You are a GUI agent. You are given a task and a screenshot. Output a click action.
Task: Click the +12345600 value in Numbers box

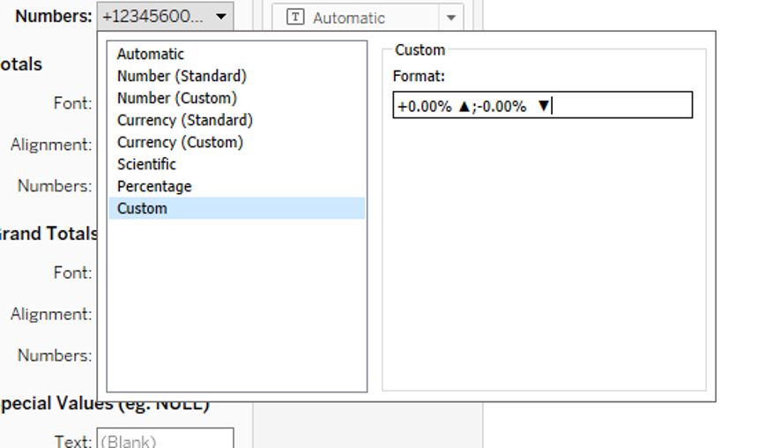tap(152, 17)
